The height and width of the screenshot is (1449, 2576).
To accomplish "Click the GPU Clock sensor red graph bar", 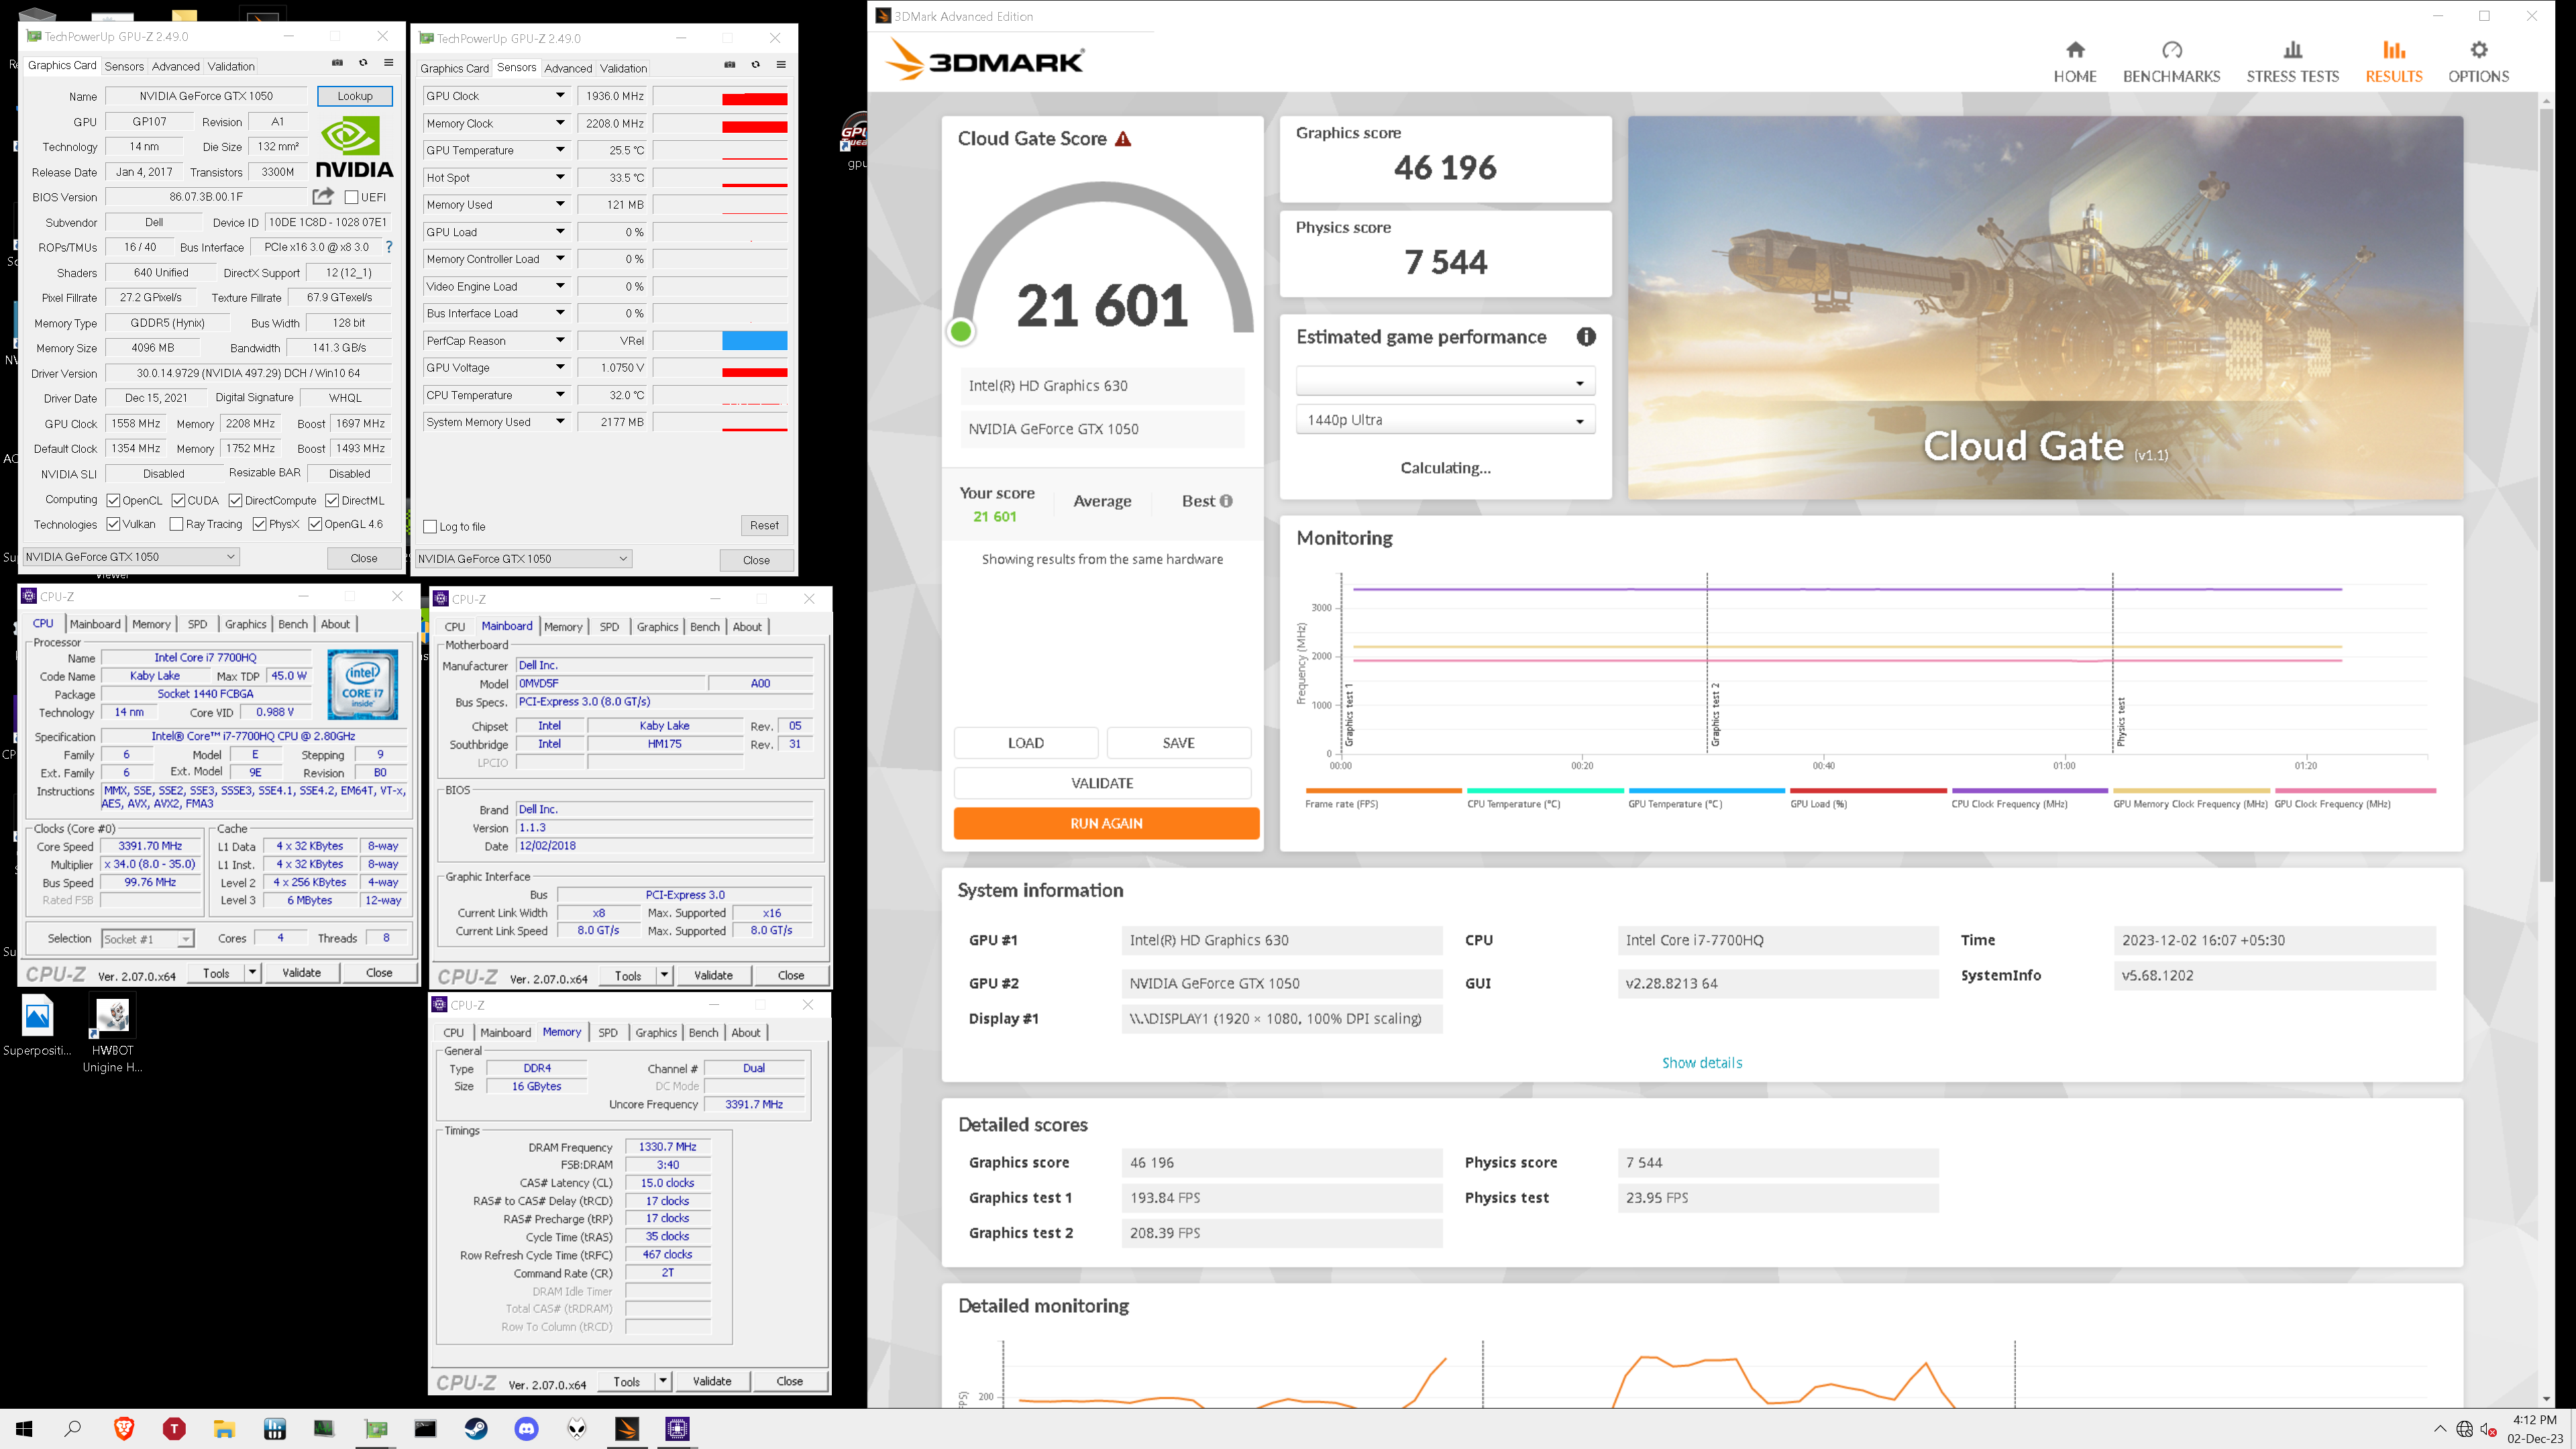I will 754,98.
